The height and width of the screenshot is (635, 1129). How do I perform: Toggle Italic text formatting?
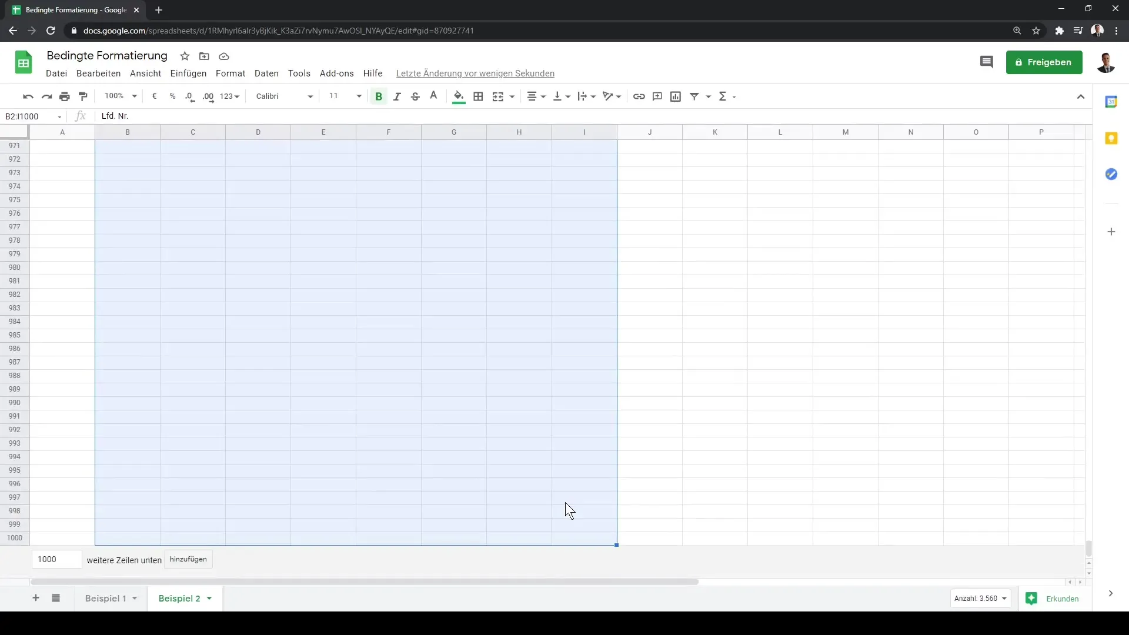coord(396,96)
